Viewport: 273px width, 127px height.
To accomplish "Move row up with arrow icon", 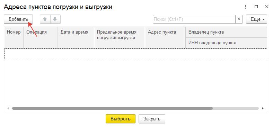I will [45, 19].
